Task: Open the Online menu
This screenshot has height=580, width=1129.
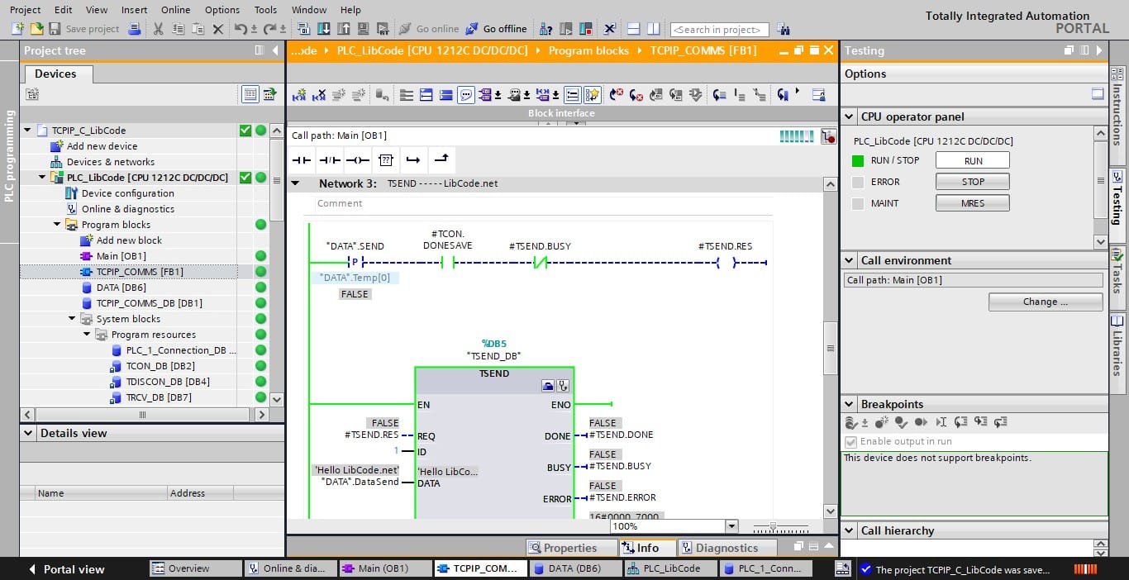Action: 175,10
